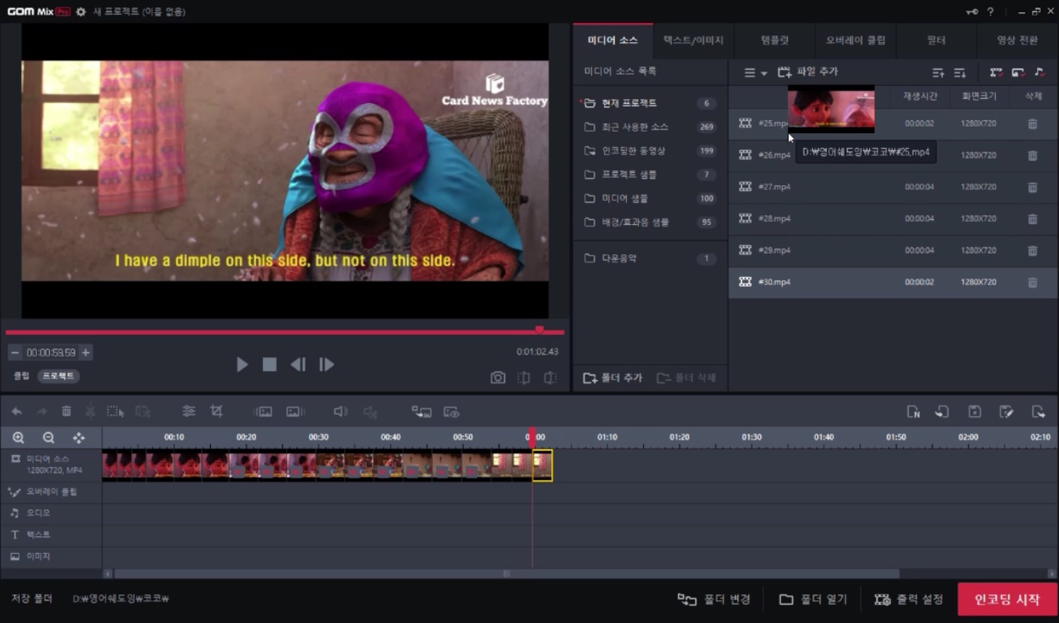
Task: Click the audio split speaker-scissors icon
Action: pyautogui.click(x=370, y=412)
